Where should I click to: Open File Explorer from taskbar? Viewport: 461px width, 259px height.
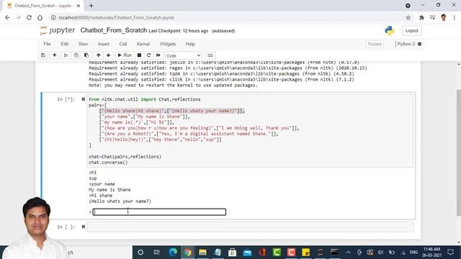click(202, 253)
